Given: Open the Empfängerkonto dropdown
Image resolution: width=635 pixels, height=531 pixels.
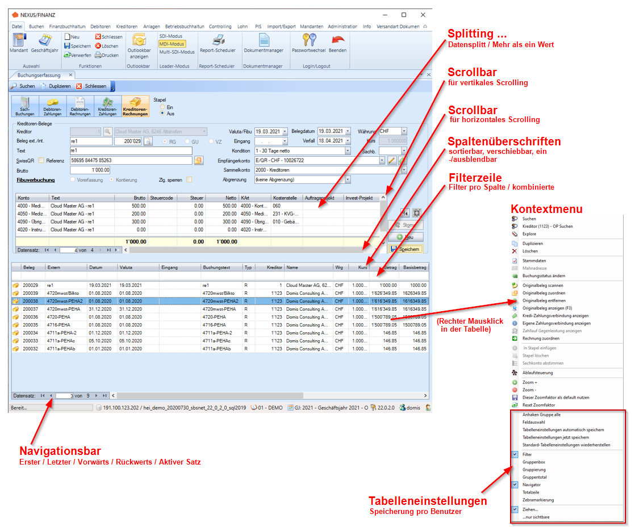Looking at the screenshot, I should coord(382,160).
